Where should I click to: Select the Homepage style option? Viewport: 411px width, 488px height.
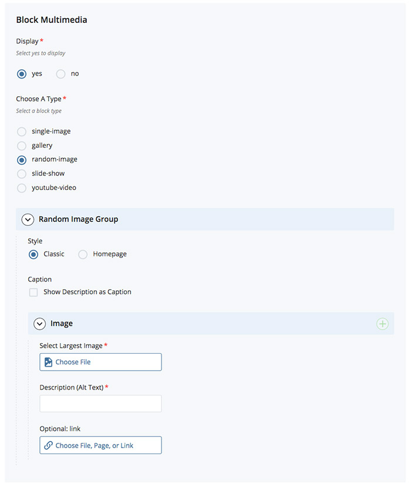pyautogui.click(x=83, y=255)
